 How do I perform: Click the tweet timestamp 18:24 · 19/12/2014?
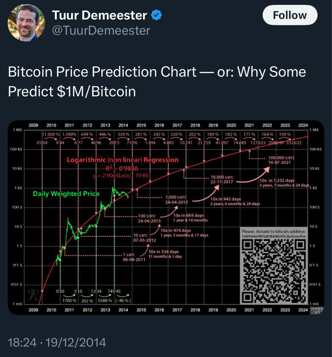pyautogui.click(x=57, y=342)
